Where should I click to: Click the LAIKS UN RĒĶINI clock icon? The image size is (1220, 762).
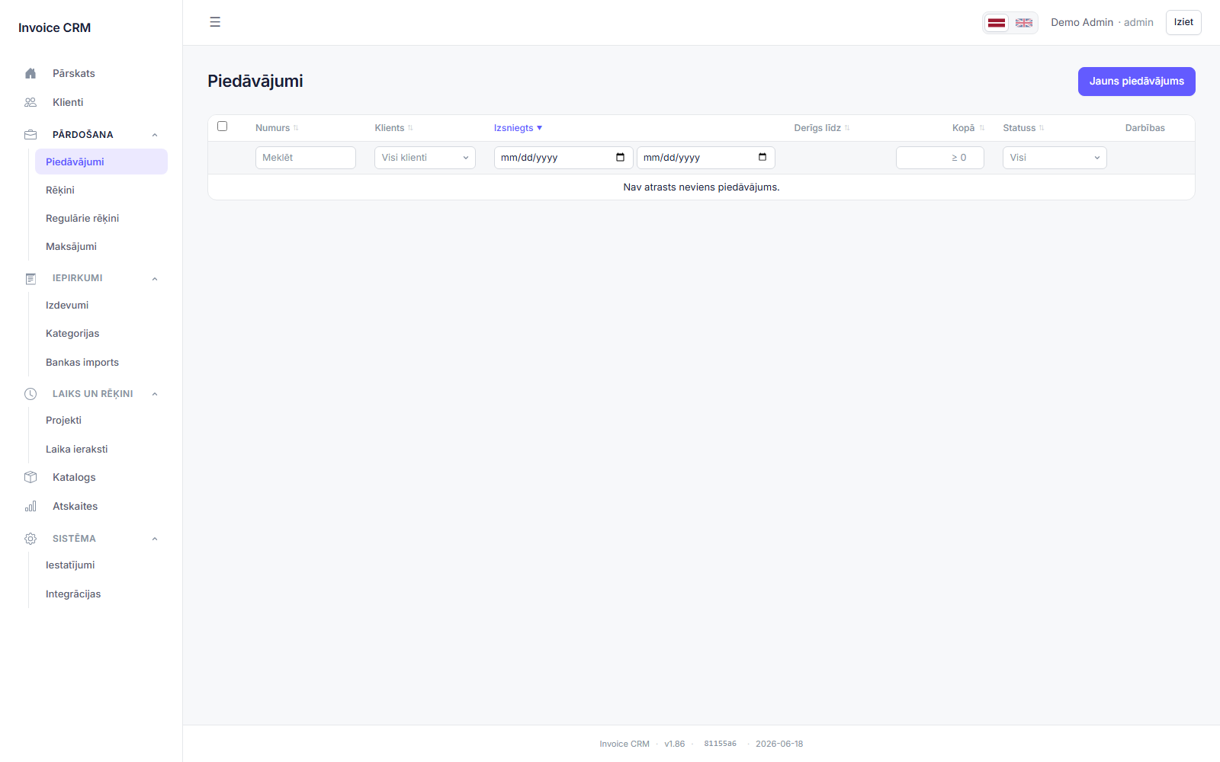click(x=30, y=394)
